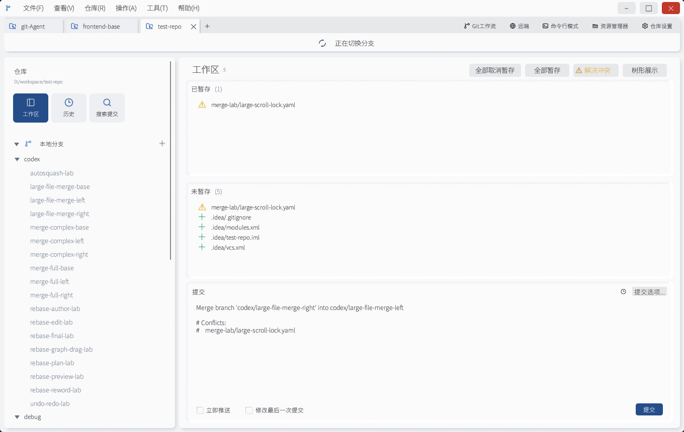Open 资源管理器
Viewport: 684px width, 432px height.
point(610,26)
